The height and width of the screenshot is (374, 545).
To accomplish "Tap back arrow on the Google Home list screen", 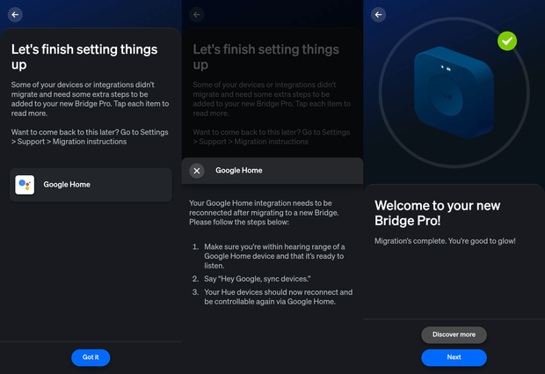I will [16, 15].
